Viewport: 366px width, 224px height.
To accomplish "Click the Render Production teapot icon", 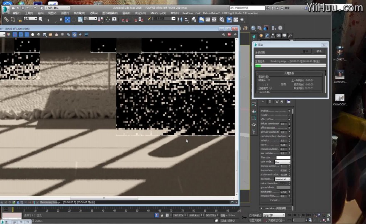I will coord(242,19).
